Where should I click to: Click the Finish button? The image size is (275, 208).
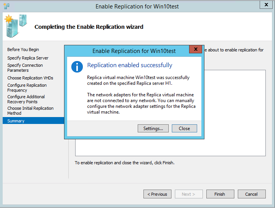pos(220,194)
